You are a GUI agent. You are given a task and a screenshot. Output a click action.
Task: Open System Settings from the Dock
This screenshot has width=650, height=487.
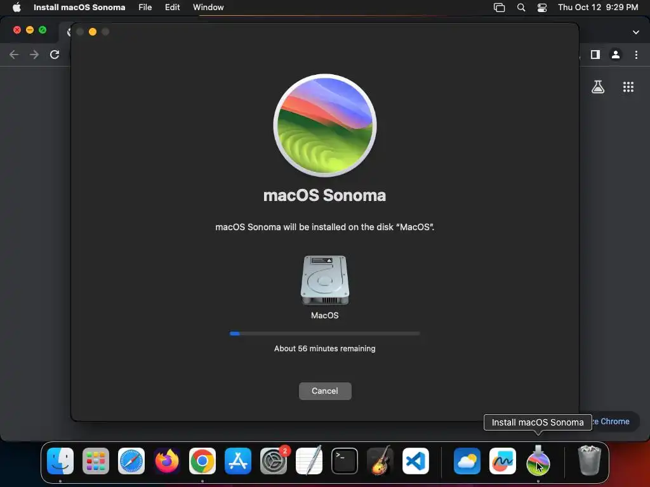point(274,461)
